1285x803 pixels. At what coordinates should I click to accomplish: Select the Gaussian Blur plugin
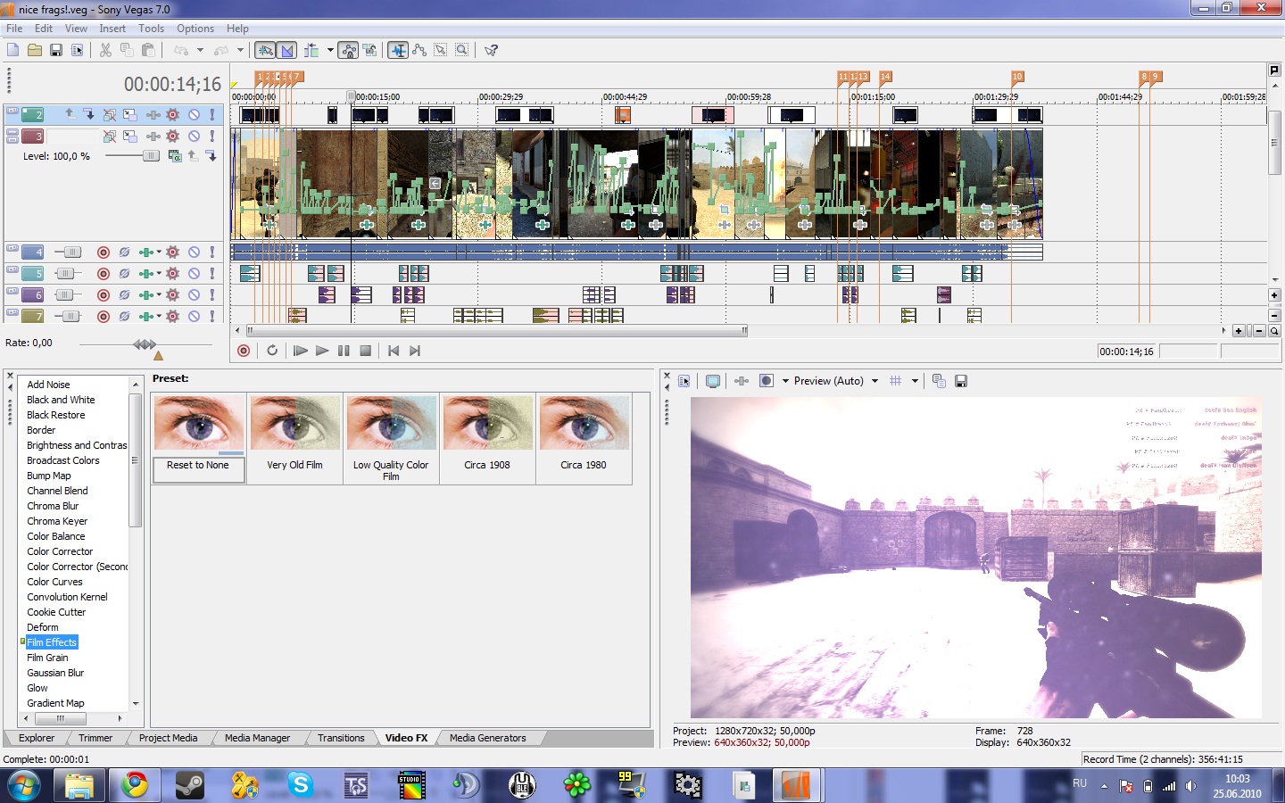[x=55, y=673]
